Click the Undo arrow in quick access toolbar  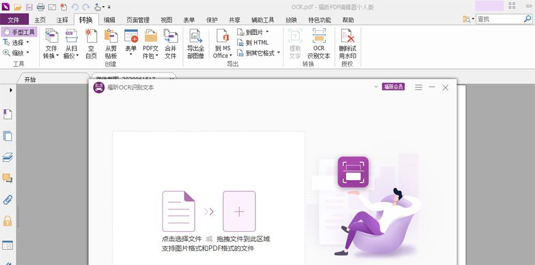point(75,6)
